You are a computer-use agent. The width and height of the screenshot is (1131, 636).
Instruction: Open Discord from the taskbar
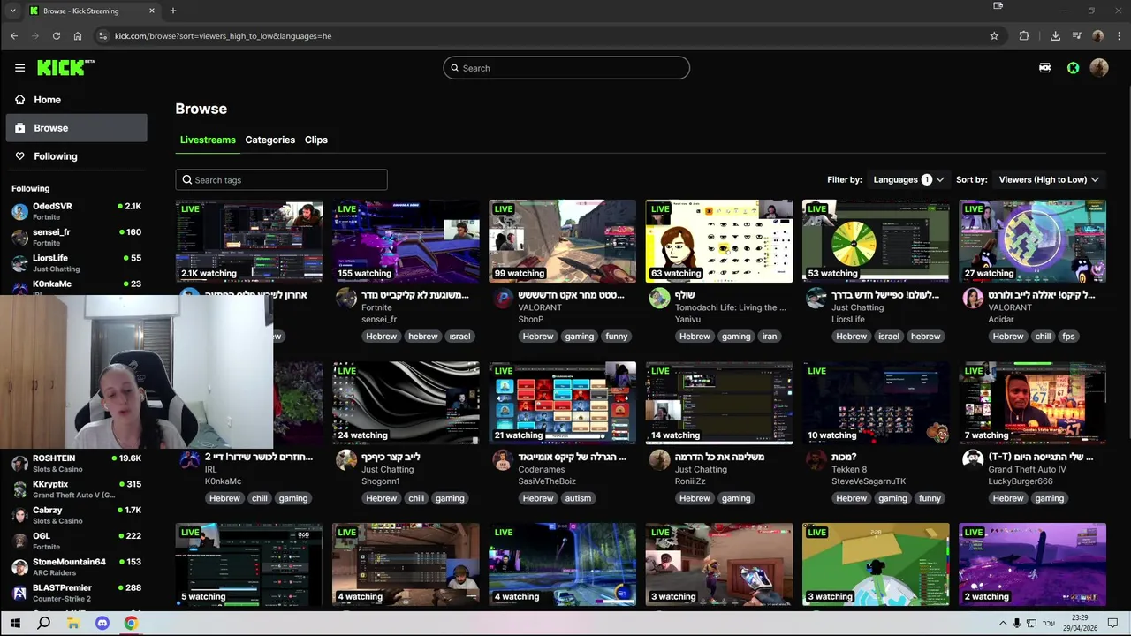pos(102,624)
